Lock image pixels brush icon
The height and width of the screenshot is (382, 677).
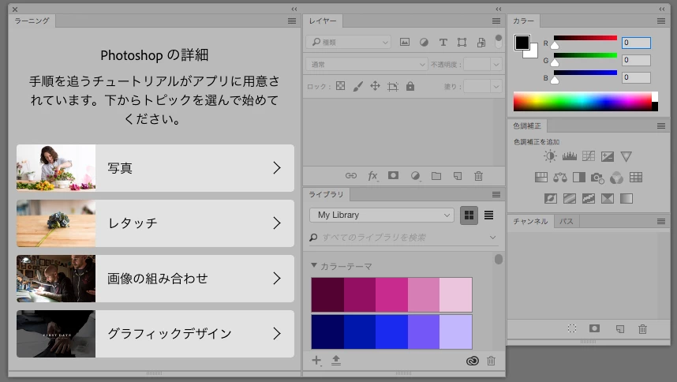click(357, 86)
